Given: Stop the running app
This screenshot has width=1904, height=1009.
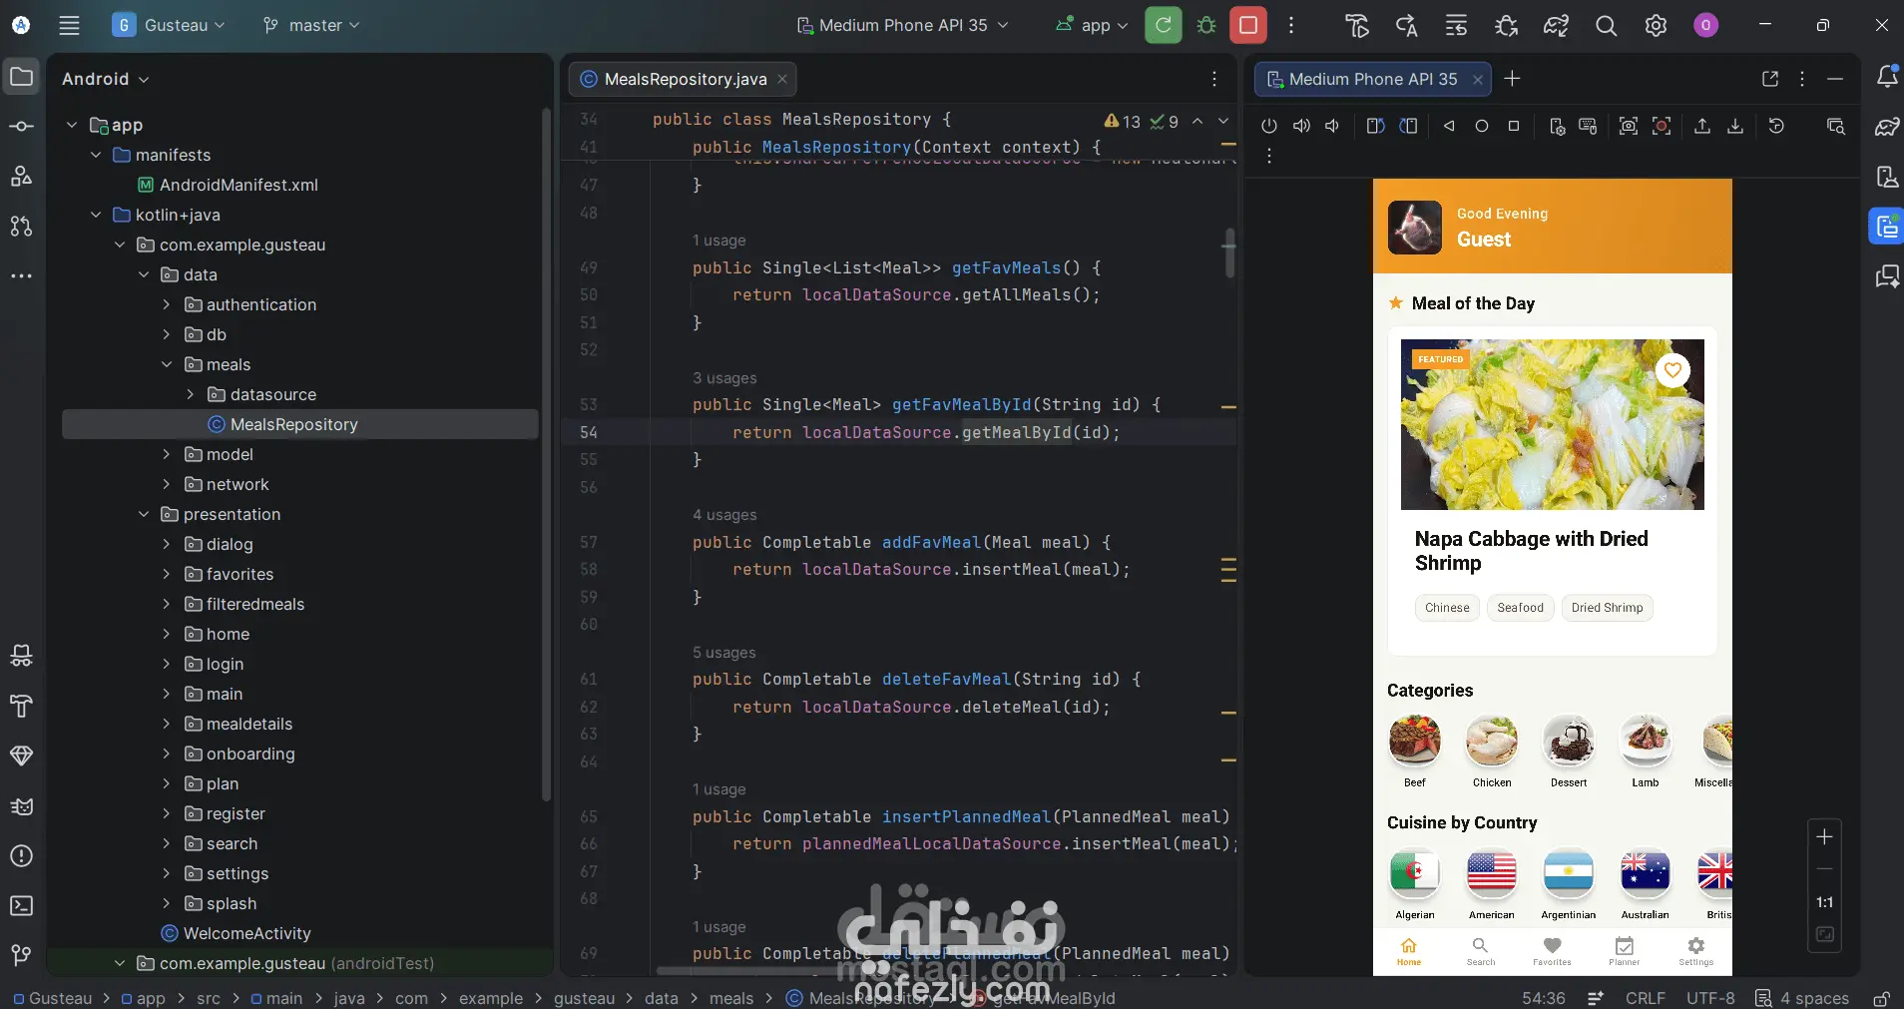Looking at the screenshot, I should [1248, 25].
